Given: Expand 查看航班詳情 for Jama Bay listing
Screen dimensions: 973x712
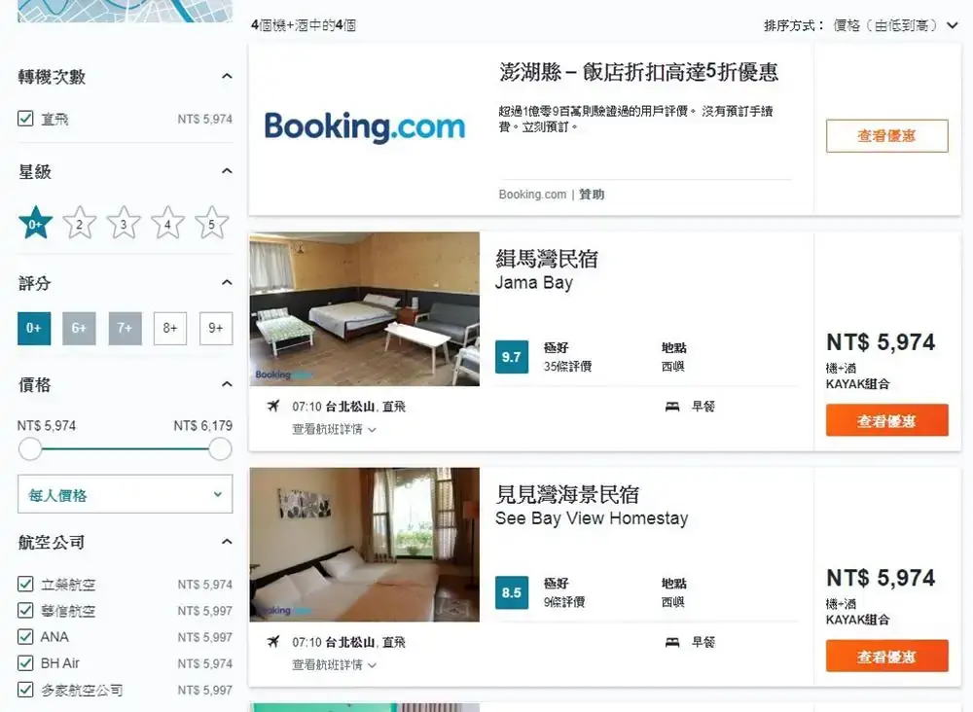Looking at the screenshot, I should pos(334,429).
